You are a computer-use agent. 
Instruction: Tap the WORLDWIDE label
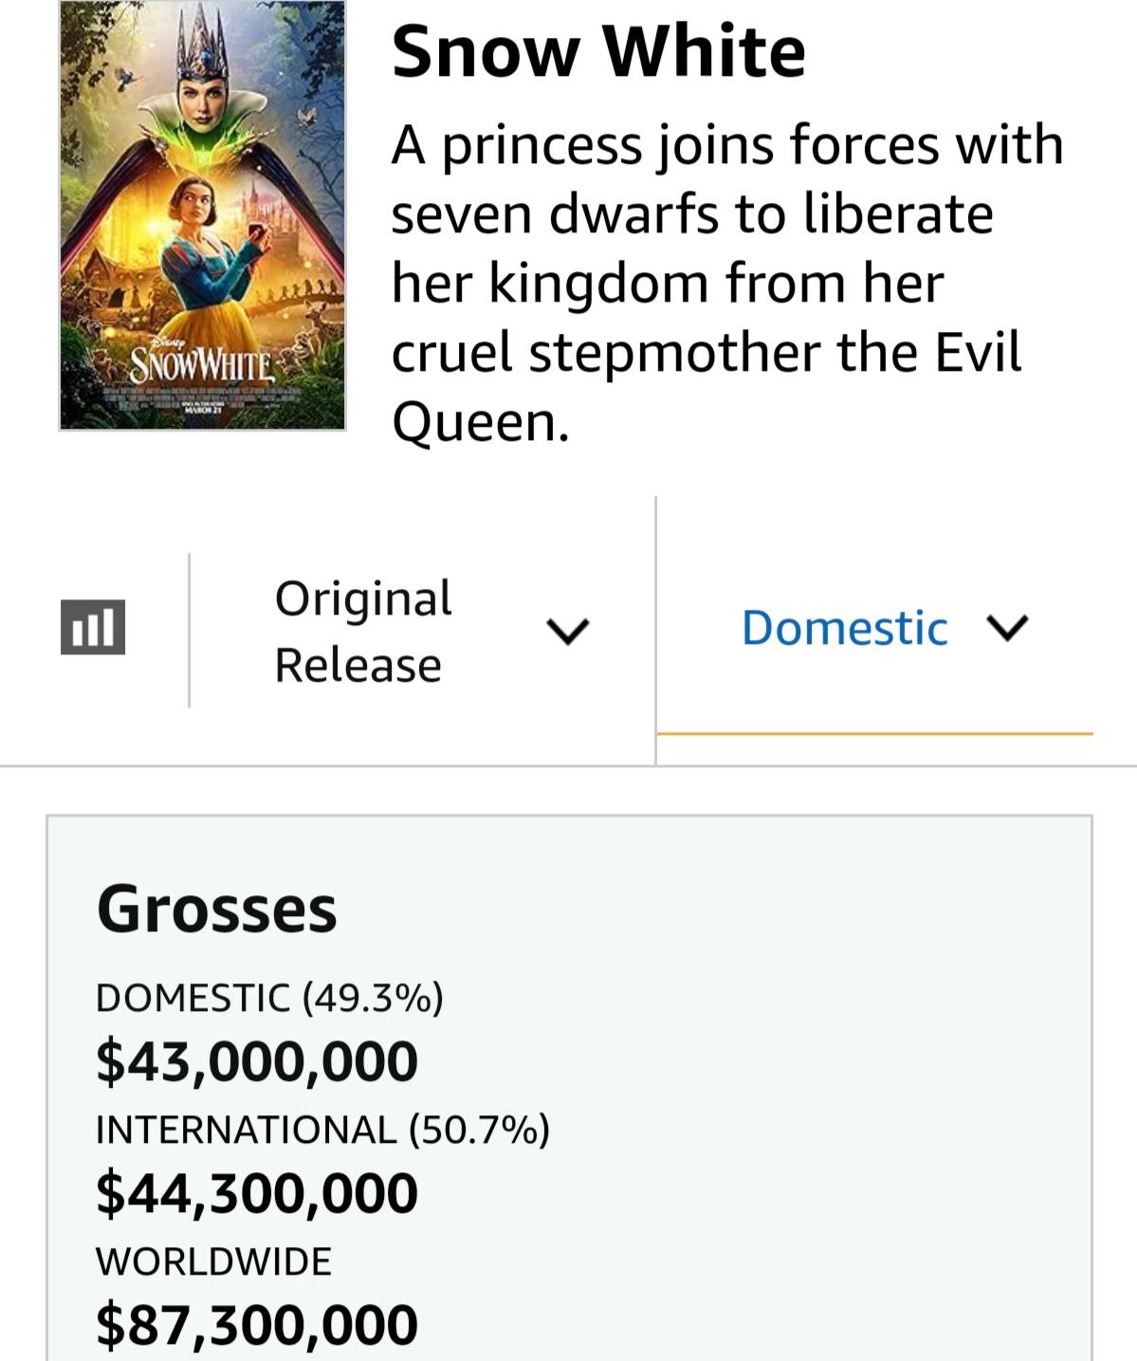214,1261
